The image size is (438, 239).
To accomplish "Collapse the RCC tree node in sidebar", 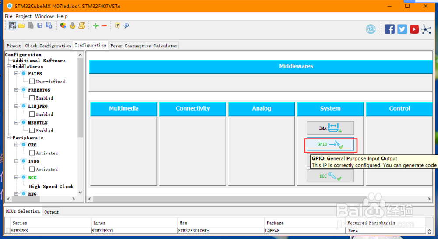I will coord(16,178).
